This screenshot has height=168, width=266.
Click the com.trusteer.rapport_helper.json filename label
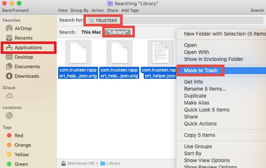point(159,73)
